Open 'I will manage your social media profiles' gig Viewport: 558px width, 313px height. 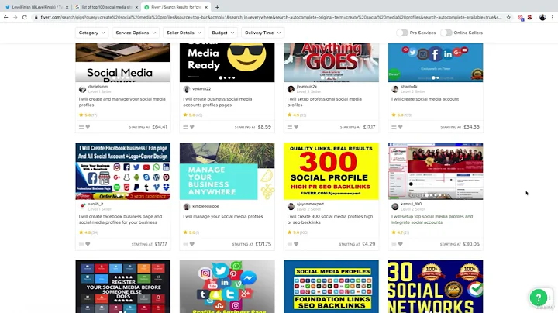[x=222, y=216]
